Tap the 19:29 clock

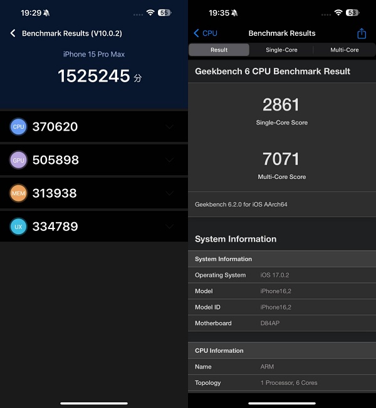point(31,13)
